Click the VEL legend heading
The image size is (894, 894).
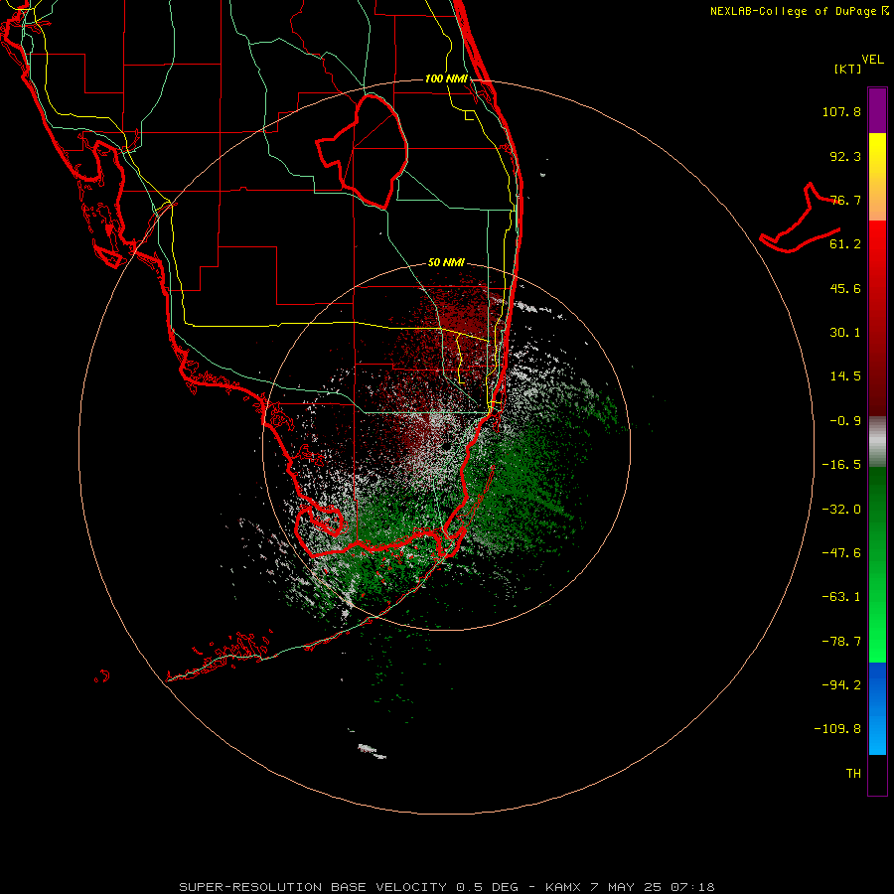point(872,60)
